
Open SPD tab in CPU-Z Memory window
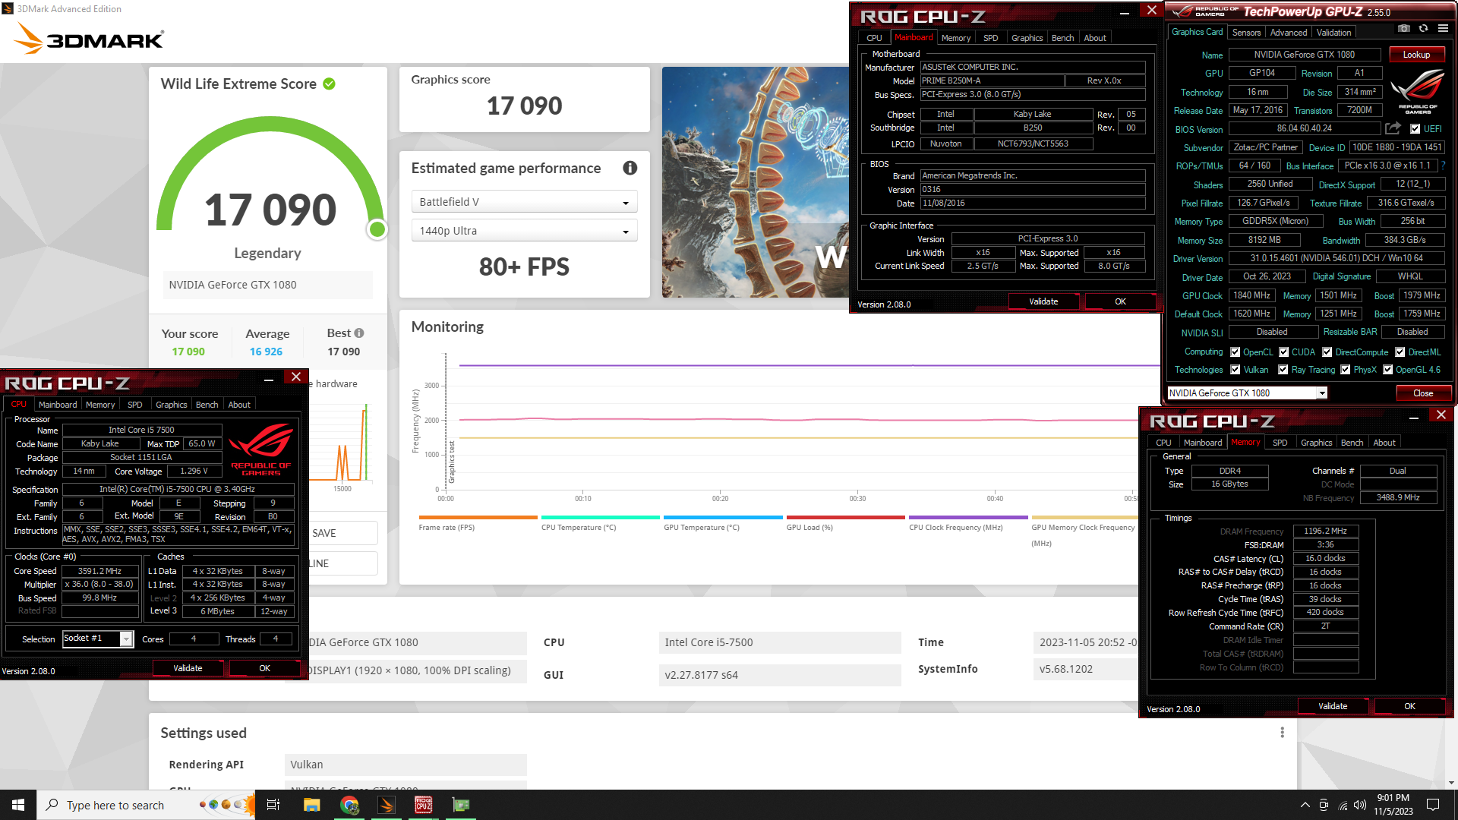[1280, 443]
